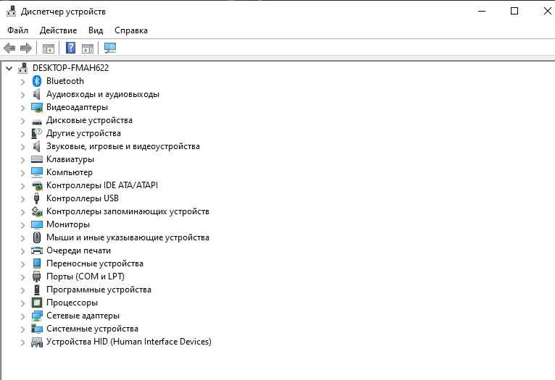
Task: Select the Мониторы row text
Action: (x=68, y=224)
